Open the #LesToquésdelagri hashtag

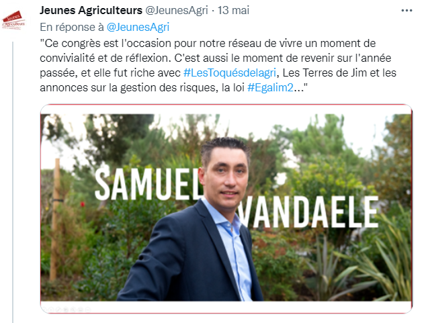point(230,73)
